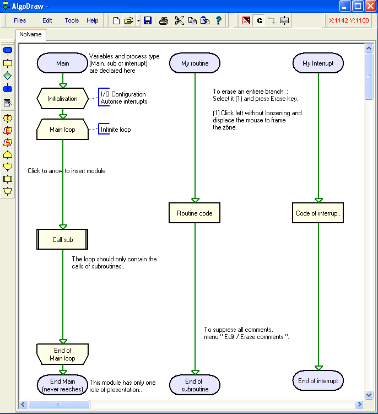378x414 pixels.
Task: Open the Tools menu
Action: [72, 20]
